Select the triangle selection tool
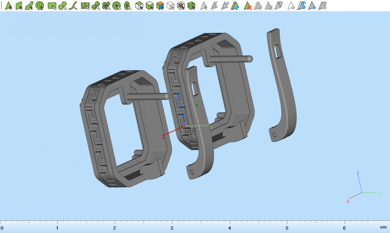 [8, 6]
